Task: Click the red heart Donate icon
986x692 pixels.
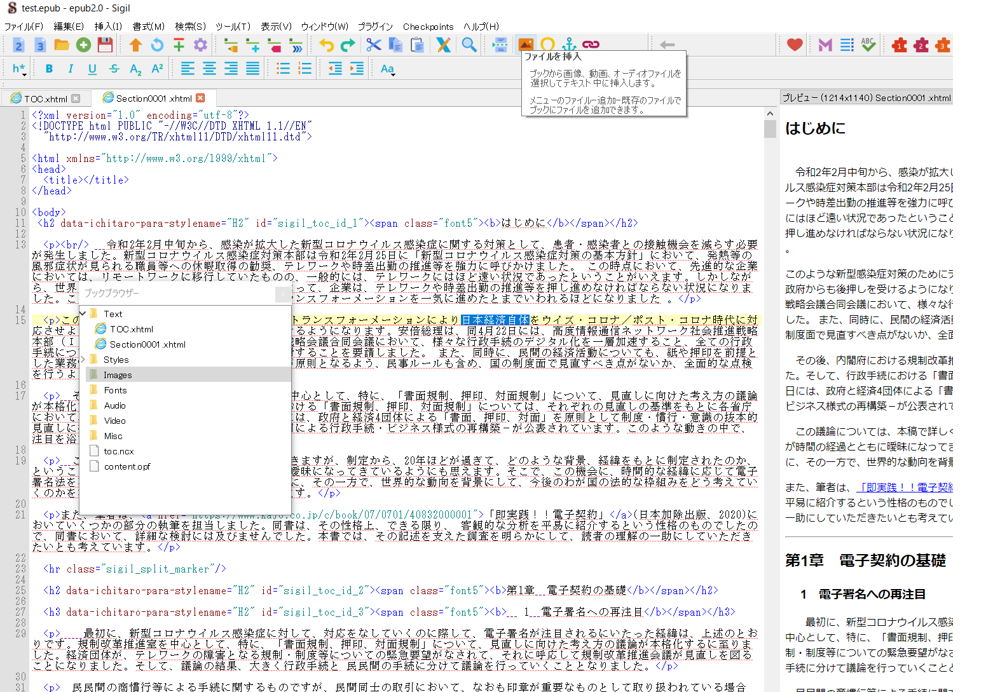Action: pos(795,44)
